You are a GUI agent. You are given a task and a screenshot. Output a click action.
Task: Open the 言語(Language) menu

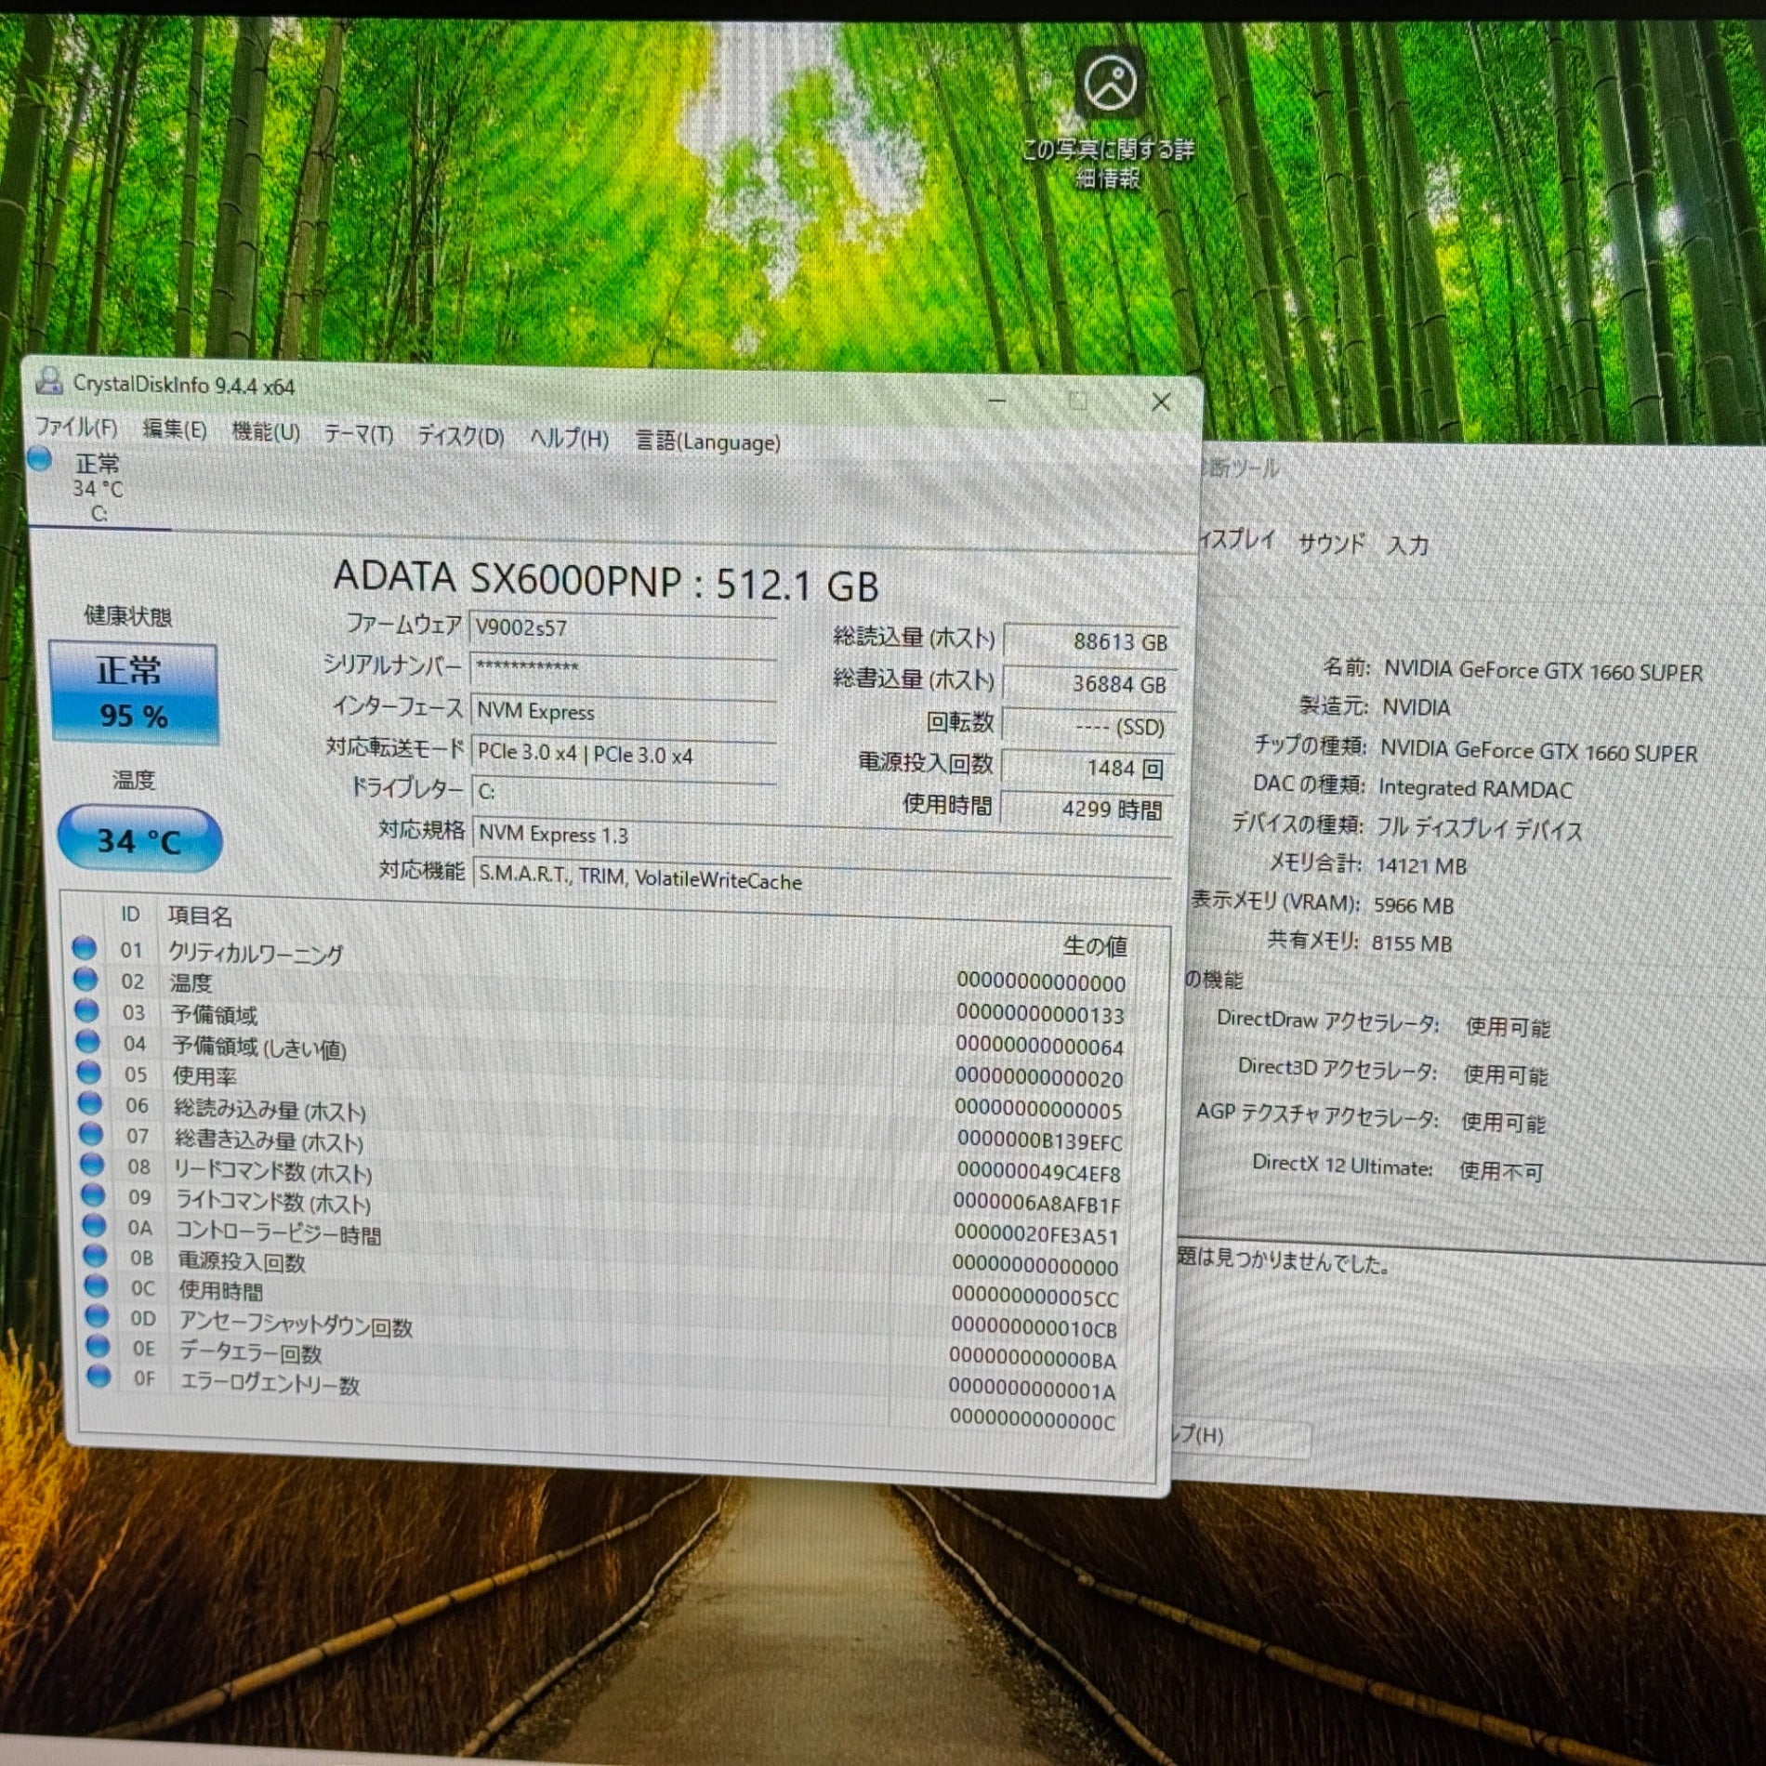point(707,441)
